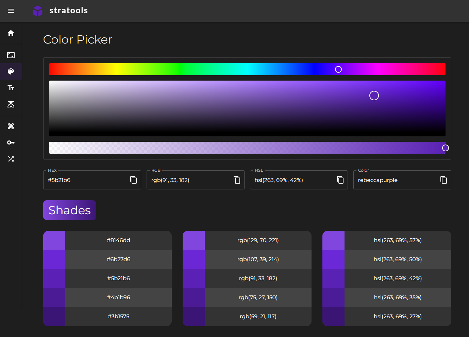Open the shuffle/random tool in sidebar
Image resolution: width=469 pixels, height=337 pixels.
tap(11, 159)
